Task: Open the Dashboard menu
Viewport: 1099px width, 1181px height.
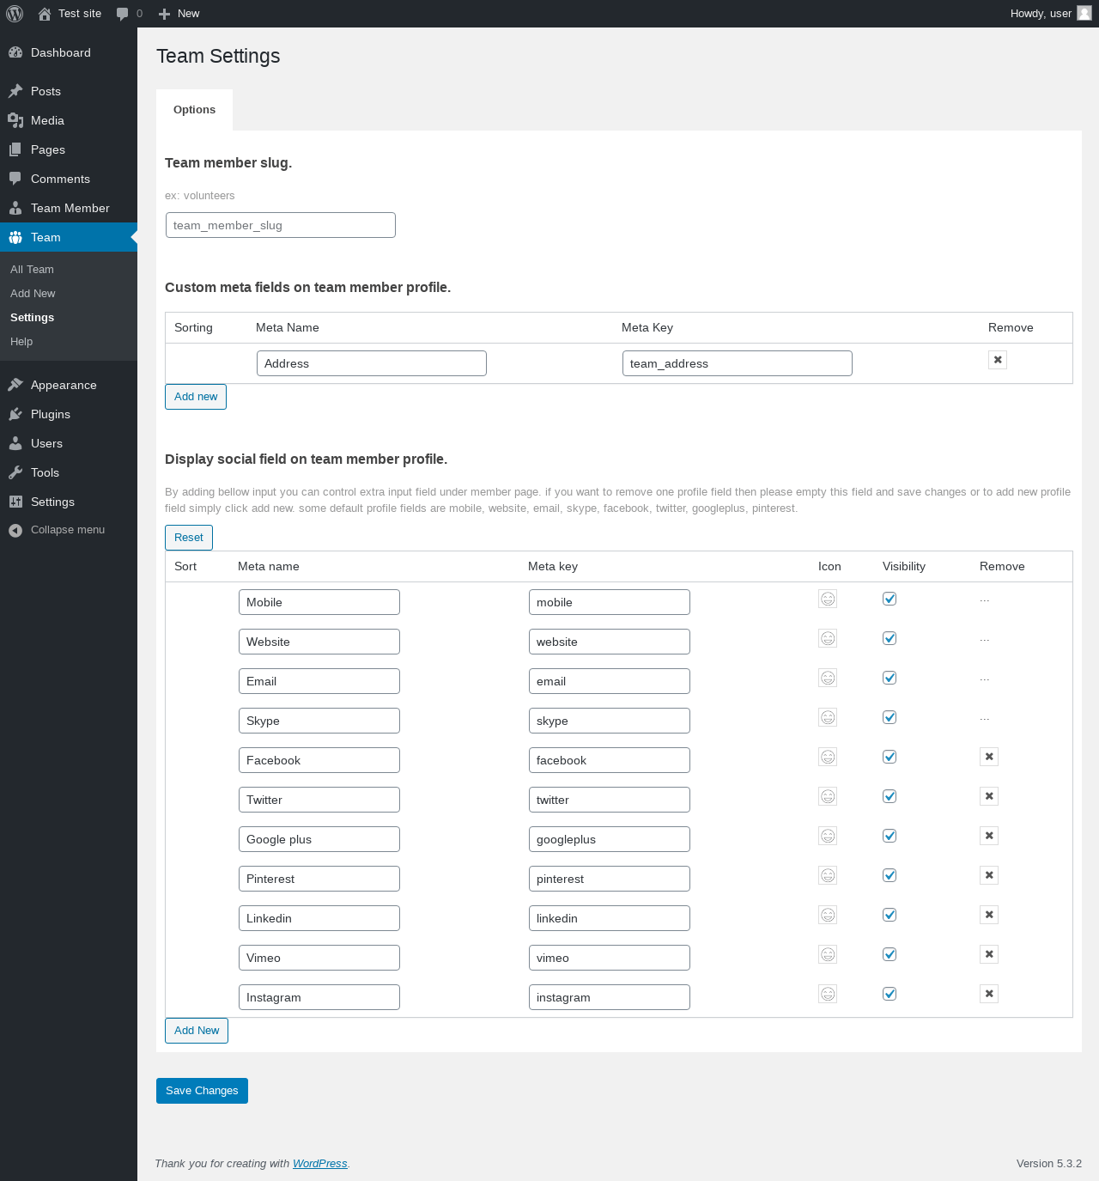Action: pyautogui.click(x=69, y=52)
